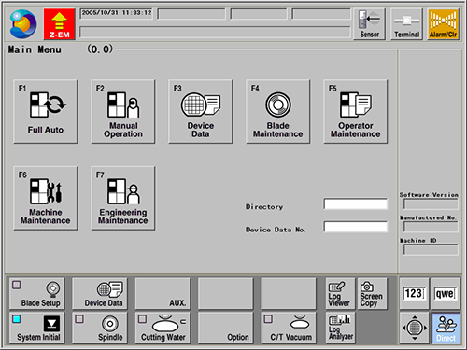Viewport: 467px width, 350px height.
Task: Click the date and time display
Action: tap(117, 13)
